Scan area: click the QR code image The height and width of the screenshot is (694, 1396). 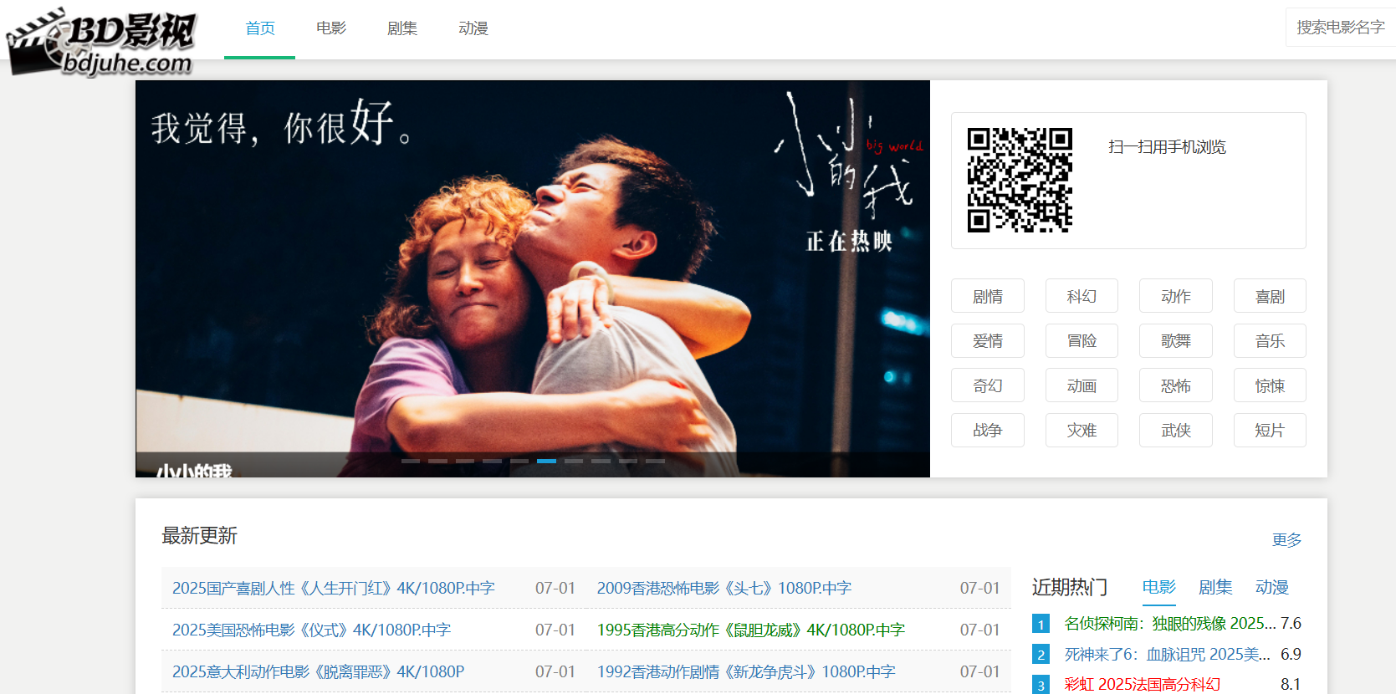click(1020, 180)
